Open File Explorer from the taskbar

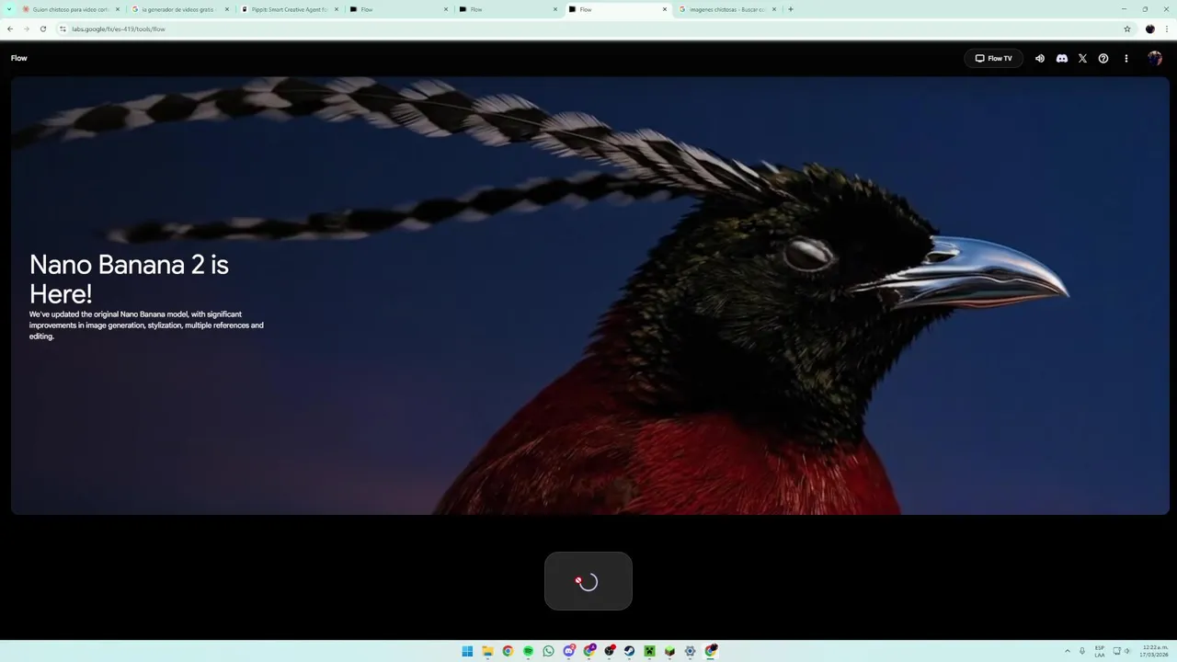coord(487,651)
